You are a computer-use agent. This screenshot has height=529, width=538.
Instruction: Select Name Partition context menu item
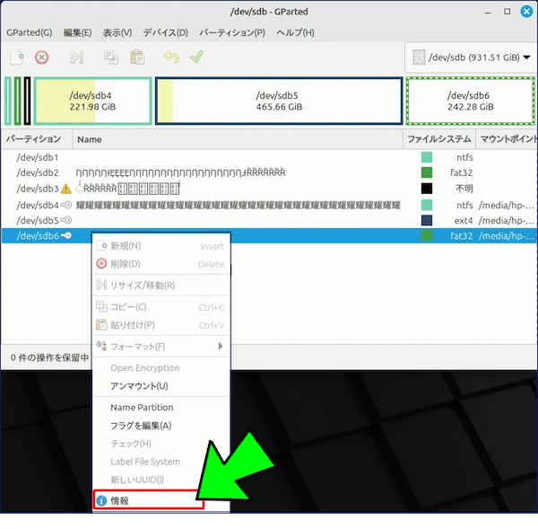142,408
